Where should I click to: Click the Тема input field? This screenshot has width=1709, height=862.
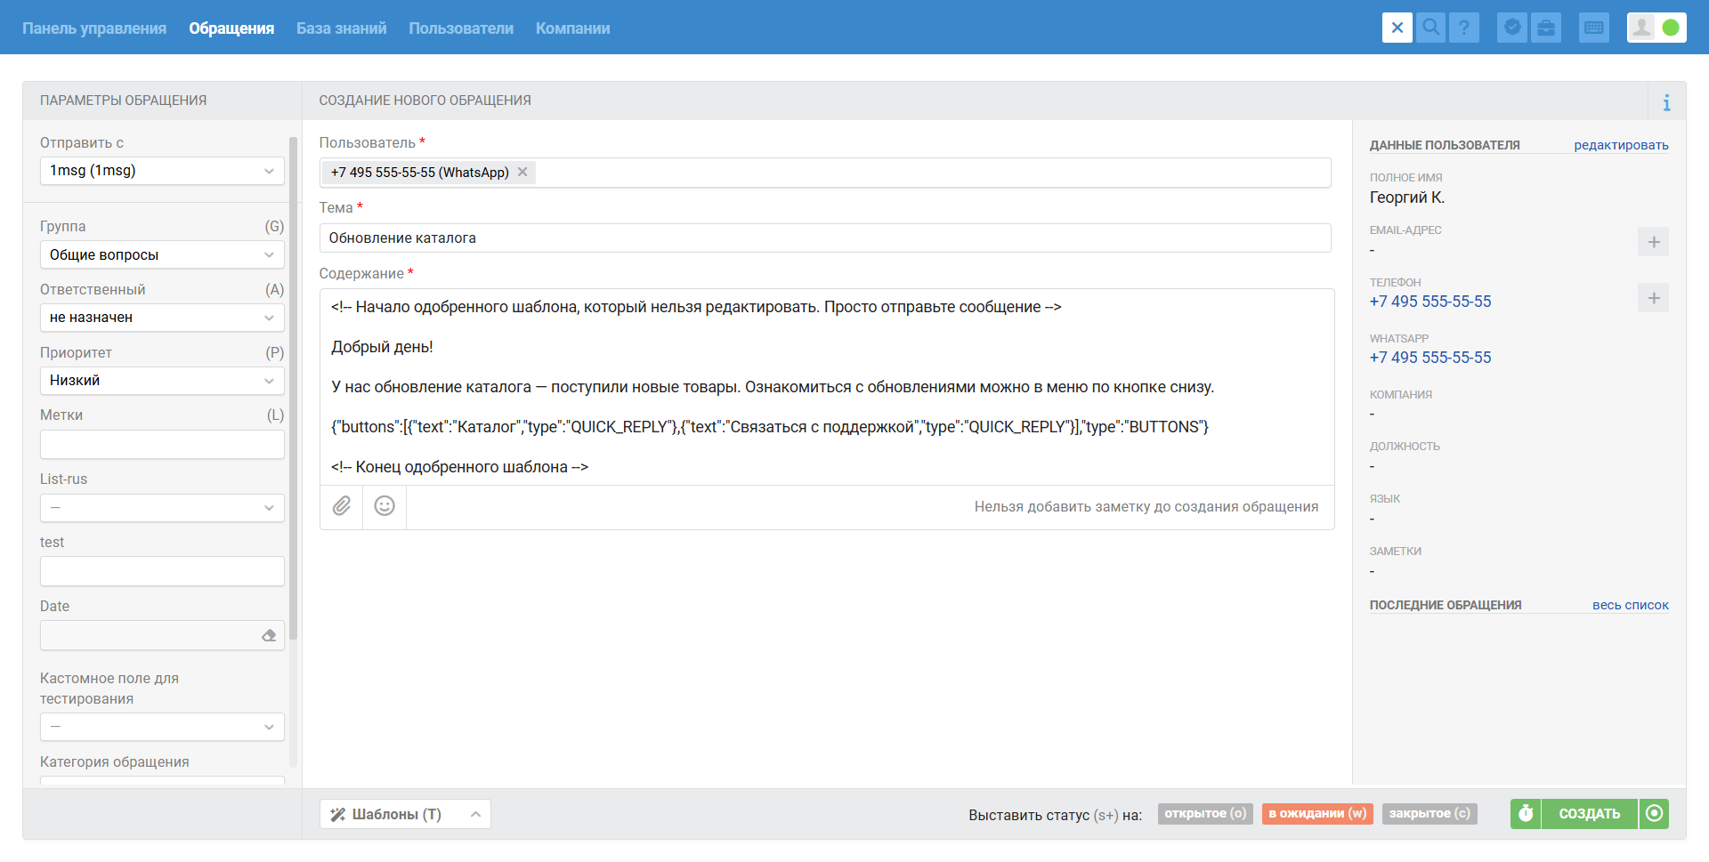click(x=825, y=238)
